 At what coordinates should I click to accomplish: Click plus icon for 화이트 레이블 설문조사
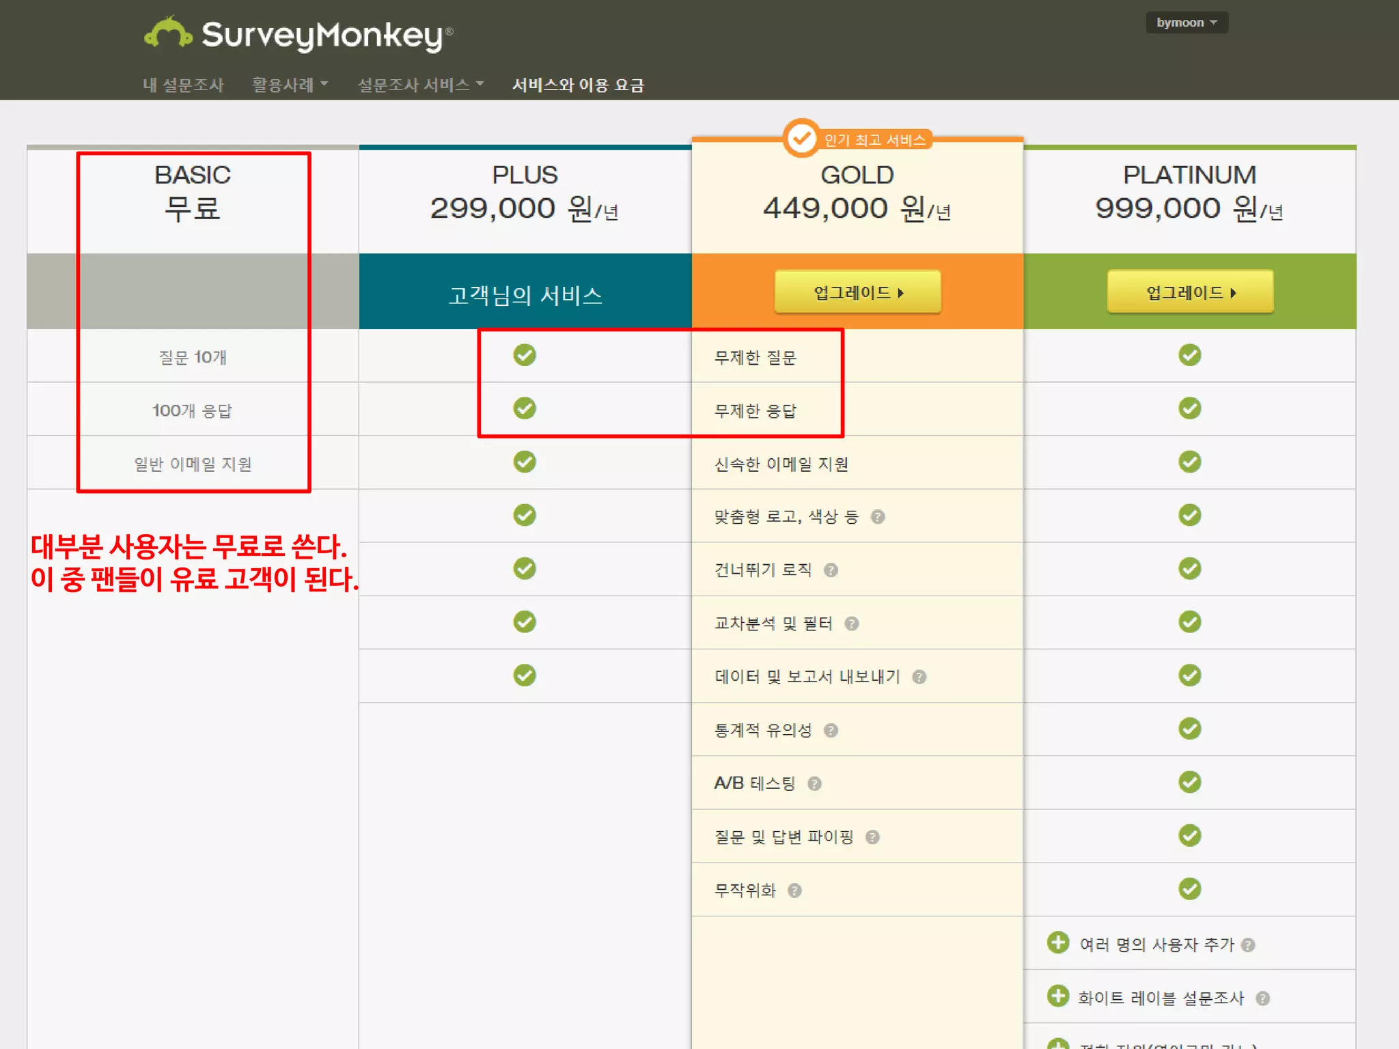pos(1058,996)
